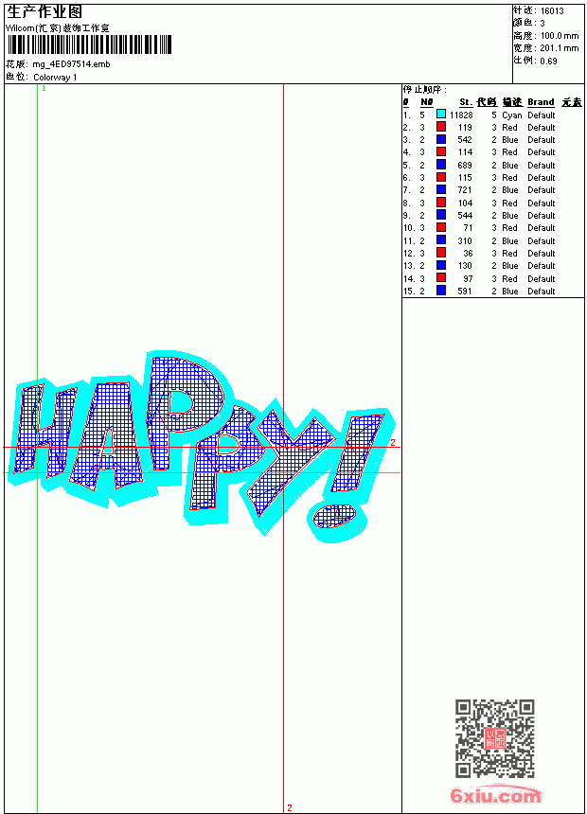Click the file name mg_4ED97514.emb
The height and width of the screenshot is (814, 587).
[x=71, y=64]
